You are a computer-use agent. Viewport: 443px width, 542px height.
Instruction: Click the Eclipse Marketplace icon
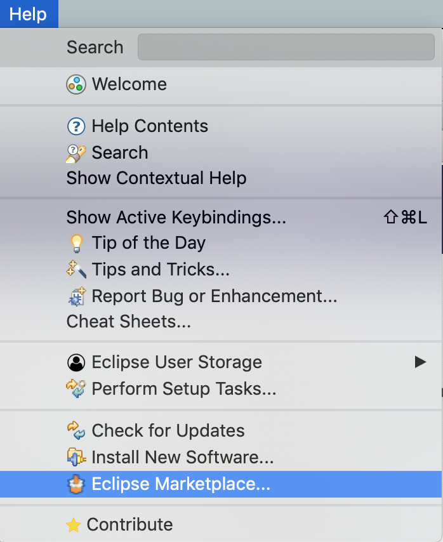[76, 484]
